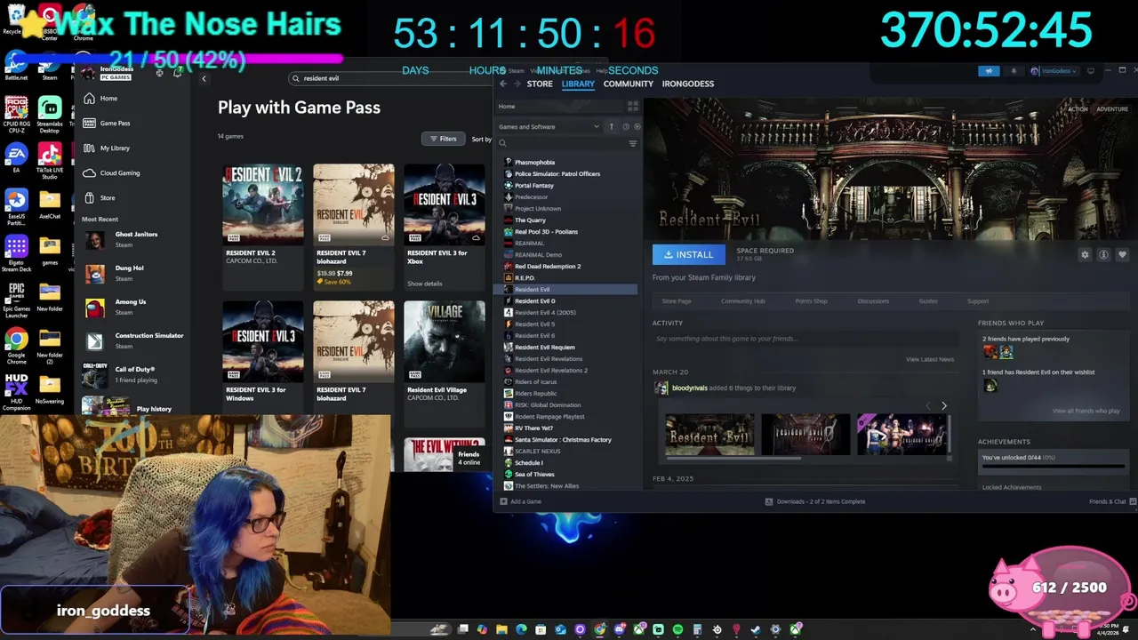Open File Explorer from the taskbar
Screen dimensions: 1138x640
[x=501, y=629]
